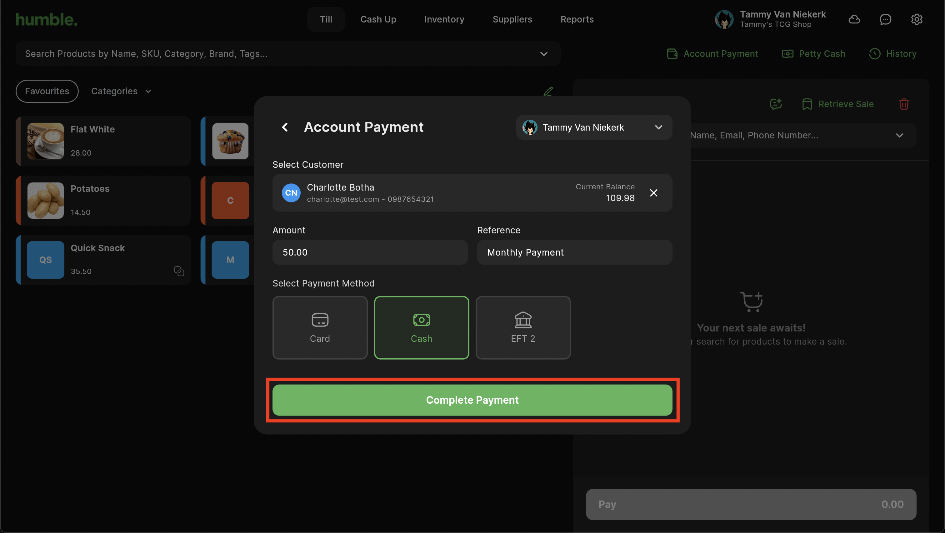The height and width of the screenshot is (533, 945).
Task: Open the Petty Cash link
Action: 814,53
